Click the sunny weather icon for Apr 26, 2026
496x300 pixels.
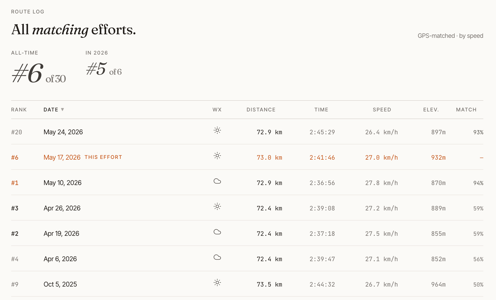217,207
